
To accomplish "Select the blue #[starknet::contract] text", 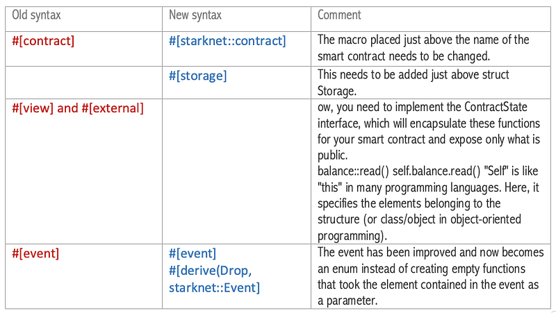I will [227, 41].
